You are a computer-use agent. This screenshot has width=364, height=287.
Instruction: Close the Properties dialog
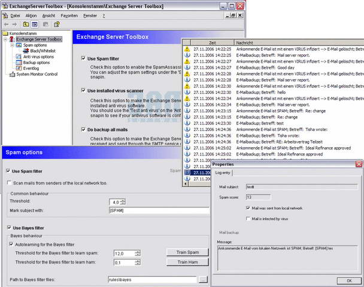pyautogui.click(x=359, y=164)
